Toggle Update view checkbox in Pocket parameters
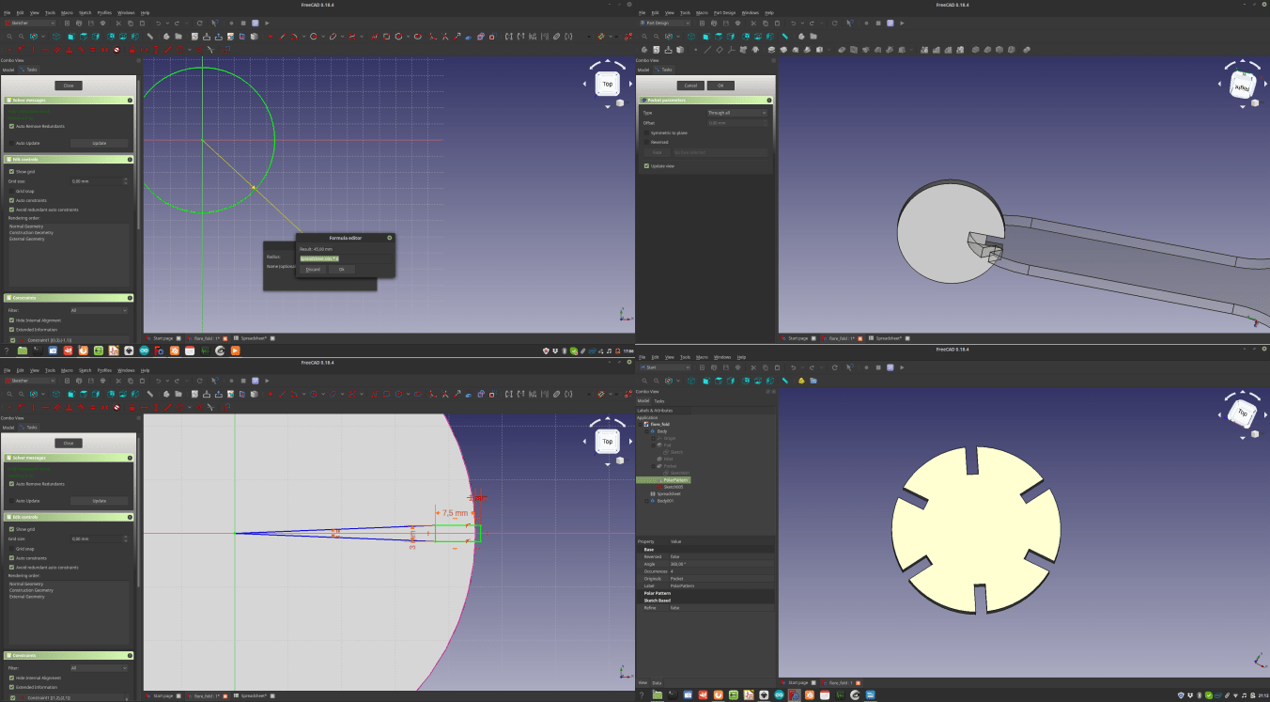This screenshot has height=702, width=1270. point(646,166)
